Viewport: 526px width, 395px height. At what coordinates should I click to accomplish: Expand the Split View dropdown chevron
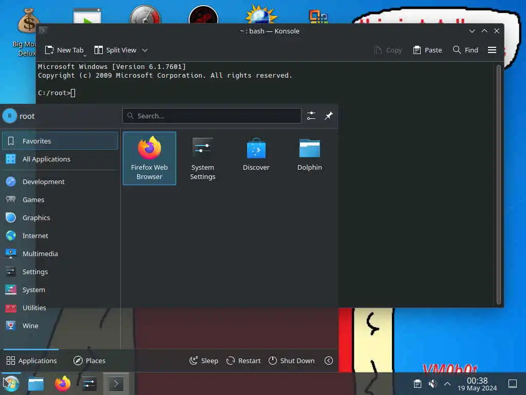[x=144, y=50]
